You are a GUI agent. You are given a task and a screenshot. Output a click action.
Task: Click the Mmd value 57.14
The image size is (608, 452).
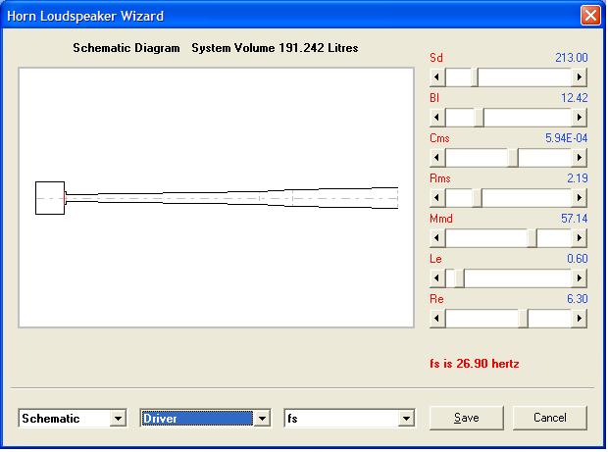pos(575,219)
